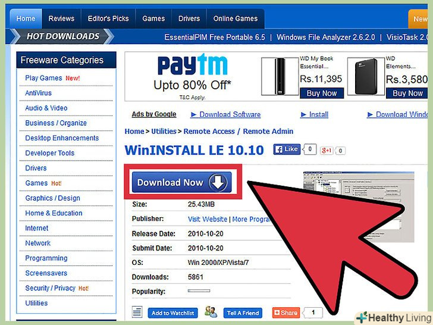Click the Facebook Like button
This screenshot has width=433, height=325.
[287, 149]
